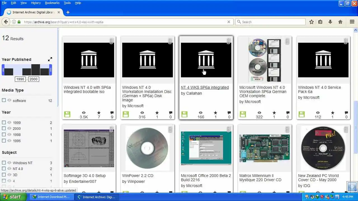Click software floppy icon on German + SP6a Disk Image card
The image size is (358, 201).
click(126, 114)
